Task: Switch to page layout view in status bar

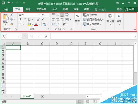Action: point(87,102)
